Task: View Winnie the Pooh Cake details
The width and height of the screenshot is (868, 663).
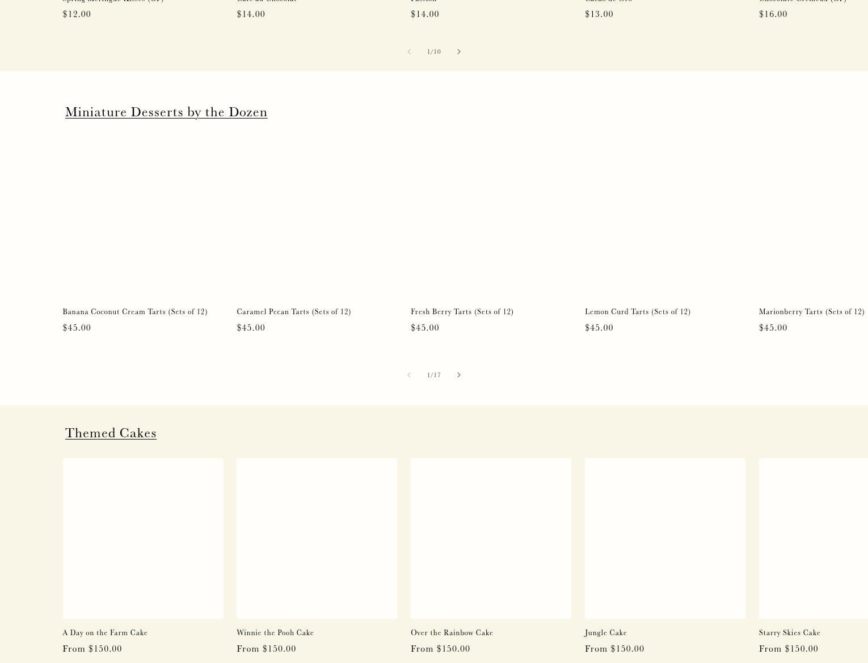Action: coord(275,632)
